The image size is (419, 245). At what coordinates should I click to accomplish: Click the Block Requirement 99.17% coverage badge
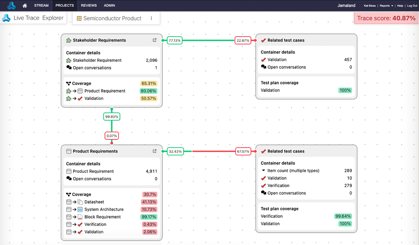149,217
